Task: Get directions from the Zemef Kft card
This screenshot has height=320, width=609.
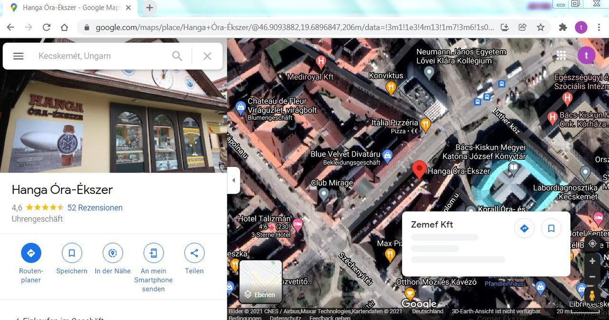Action: point(524,229)
